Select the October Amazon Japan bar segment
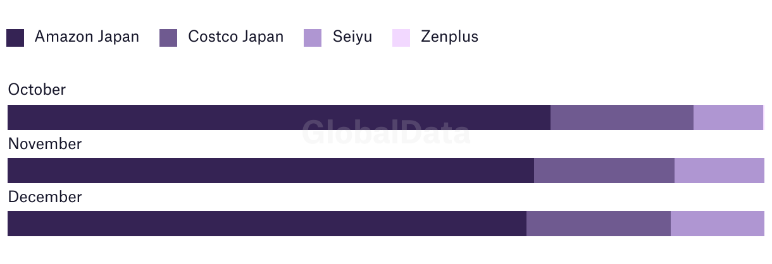Image resolution: width=772 pixels, height=264 pixels. 279,117
